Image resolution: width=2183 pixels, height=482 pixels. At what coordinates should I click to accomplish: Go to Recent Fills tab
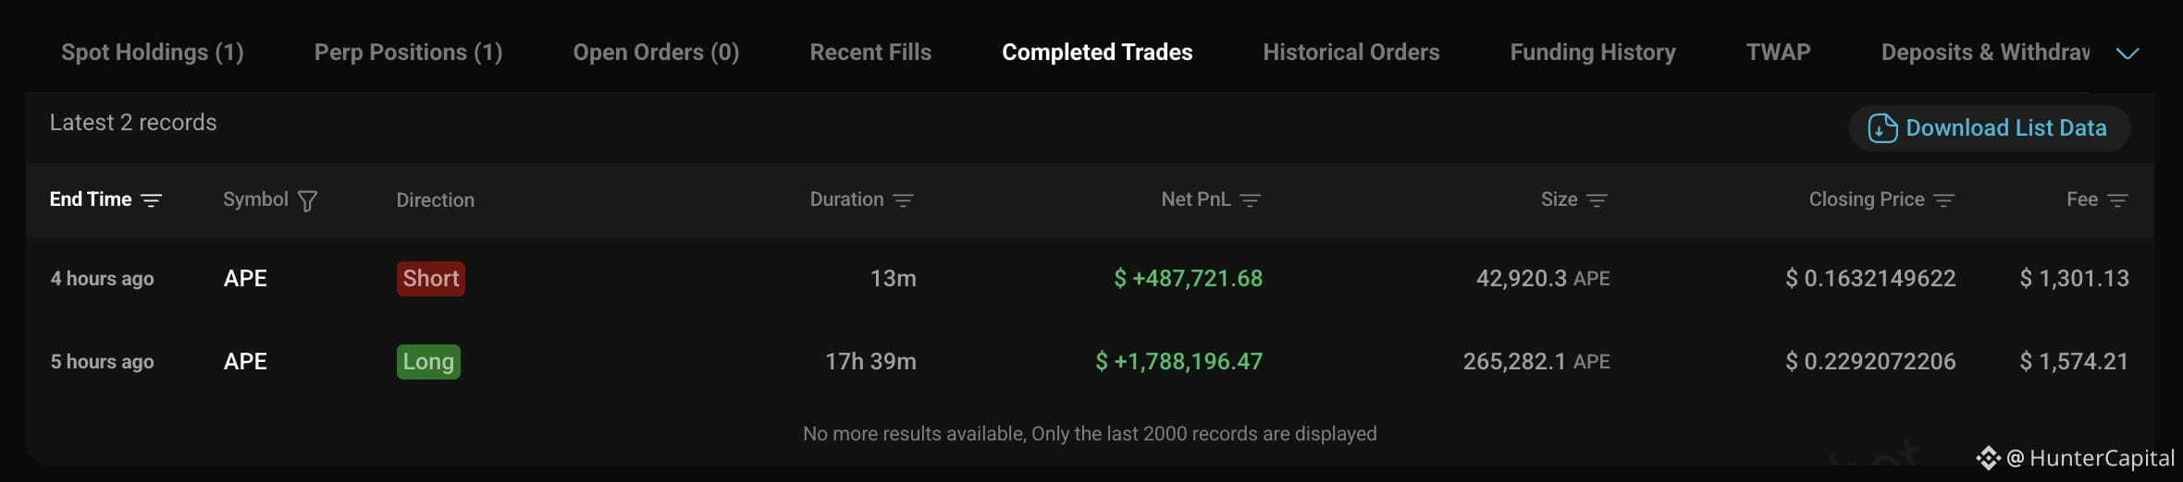pos(870,53)
